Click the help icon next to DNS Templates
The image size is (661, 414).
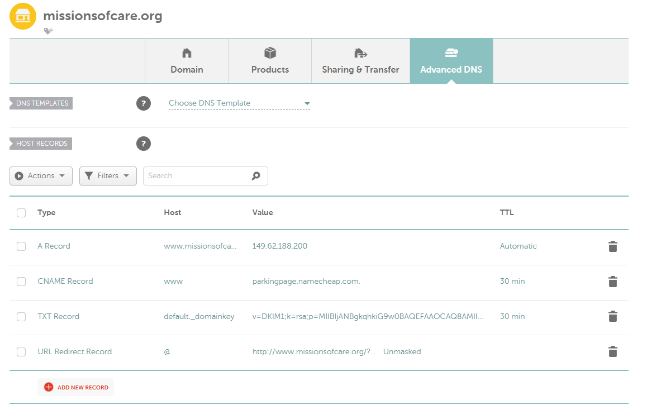coord(144,103)
